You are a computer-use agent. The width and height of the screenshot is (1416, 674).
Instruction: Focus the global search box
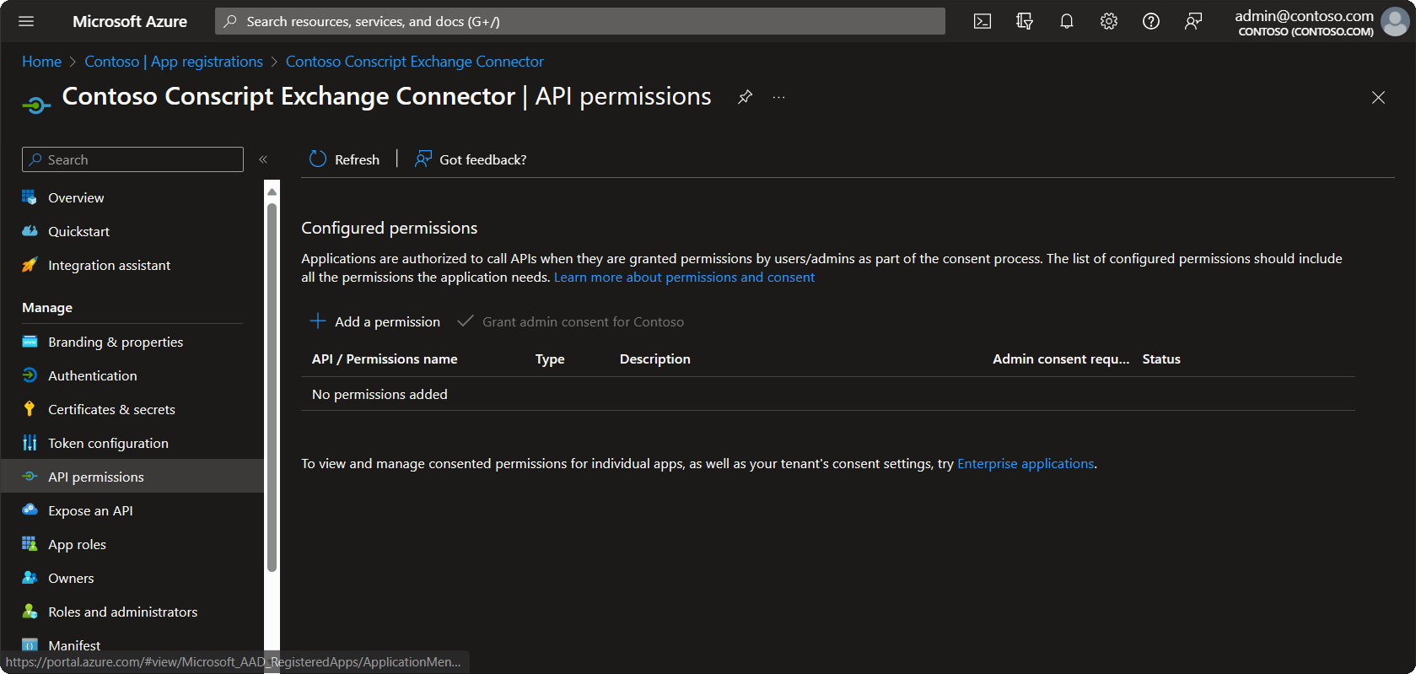[580, 21]
